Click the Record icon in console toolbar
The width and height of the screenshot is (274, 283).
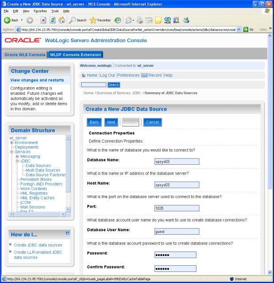145,75
